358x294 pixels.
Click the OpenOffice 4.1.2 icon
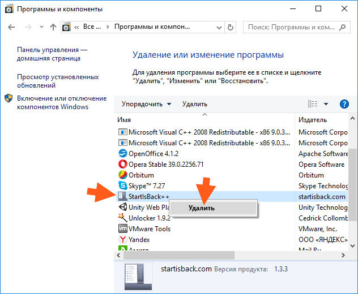coord(122,153)
